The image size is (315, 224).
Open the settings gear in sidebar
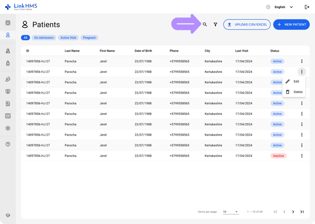point(8,128)
